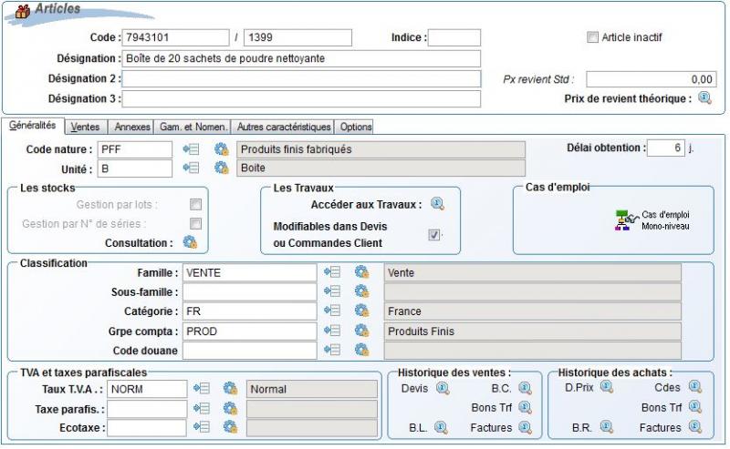Open the Cas d'emploi Mono-niveau icon
Image resolution: width=730 pixels, height=449 pixels.
[x=623, y=220]
